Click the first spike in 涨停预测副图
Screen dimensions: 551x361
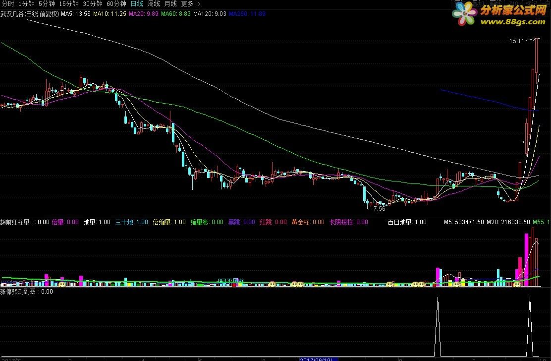click(x=438, y=327)
